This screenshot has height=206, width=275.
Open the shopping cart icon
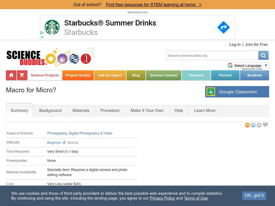click(x=22, y=75)
